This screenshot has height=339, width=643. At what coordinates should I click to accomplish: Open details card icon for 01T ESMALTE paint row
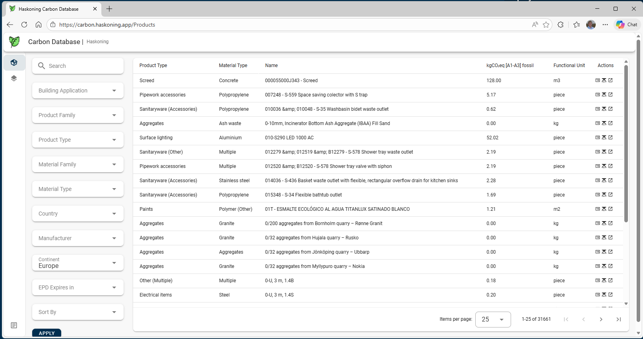point(597,209)
